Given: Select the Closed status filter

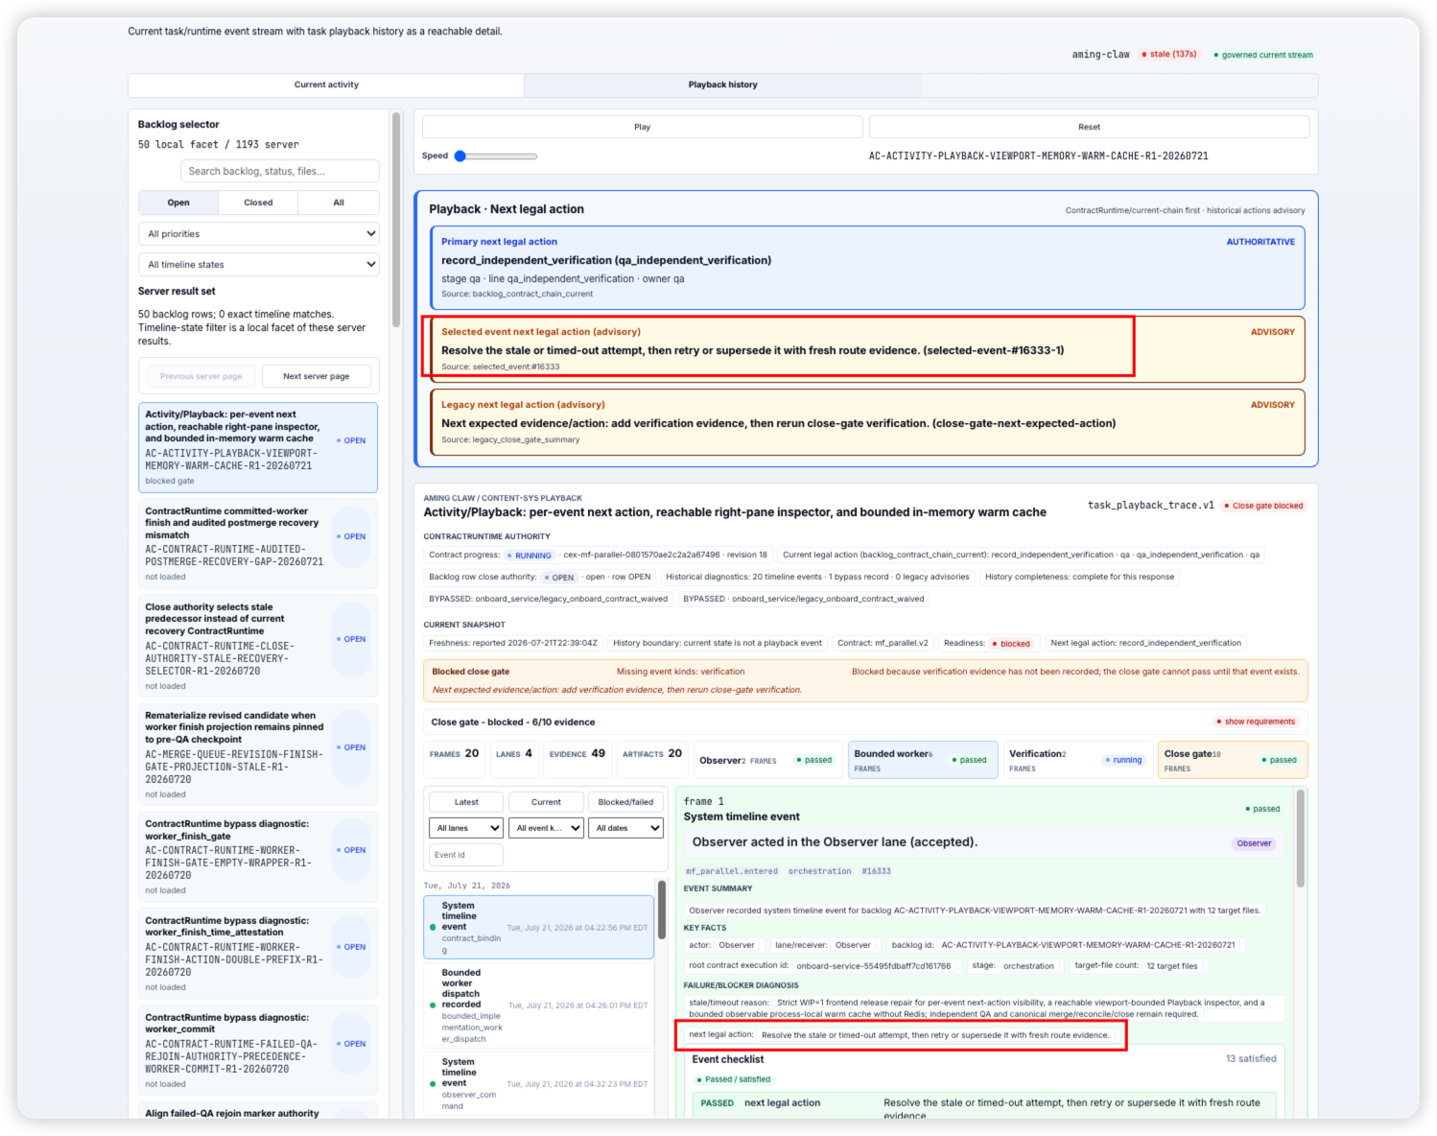Looking at the screenshot, I should [258, 202].
